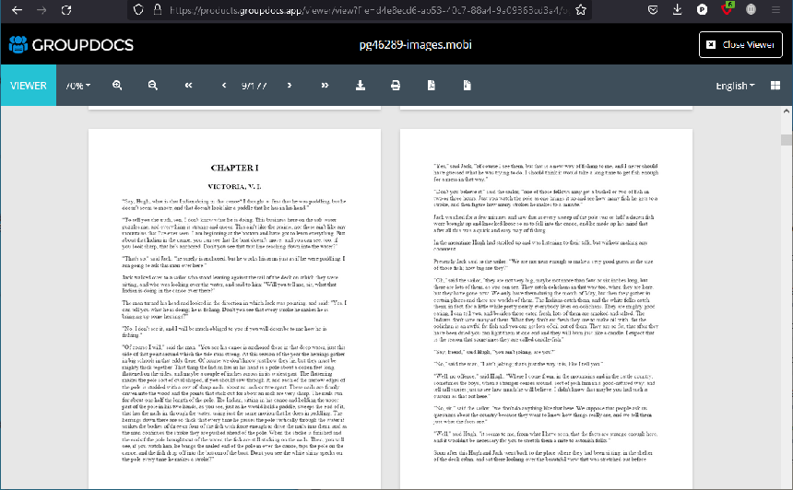Click the VIEWER tab
Image resolution: width=793 pixels, height=490 pixels.
[28, 86]
